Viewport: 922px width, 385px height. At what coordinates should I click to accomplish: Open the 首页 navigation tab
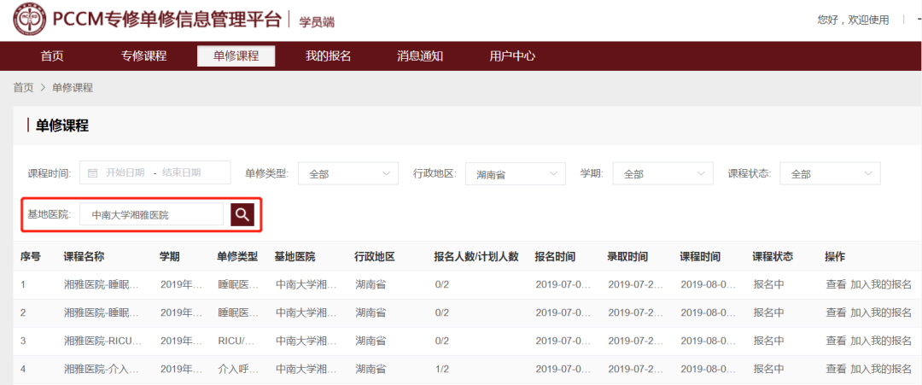point(52,56)
